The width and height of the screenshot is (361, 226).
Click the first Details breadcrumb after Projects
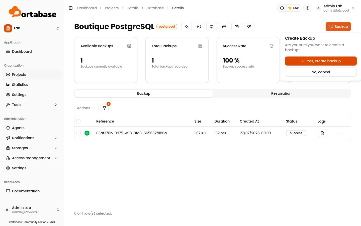click(x=133, y=8)
